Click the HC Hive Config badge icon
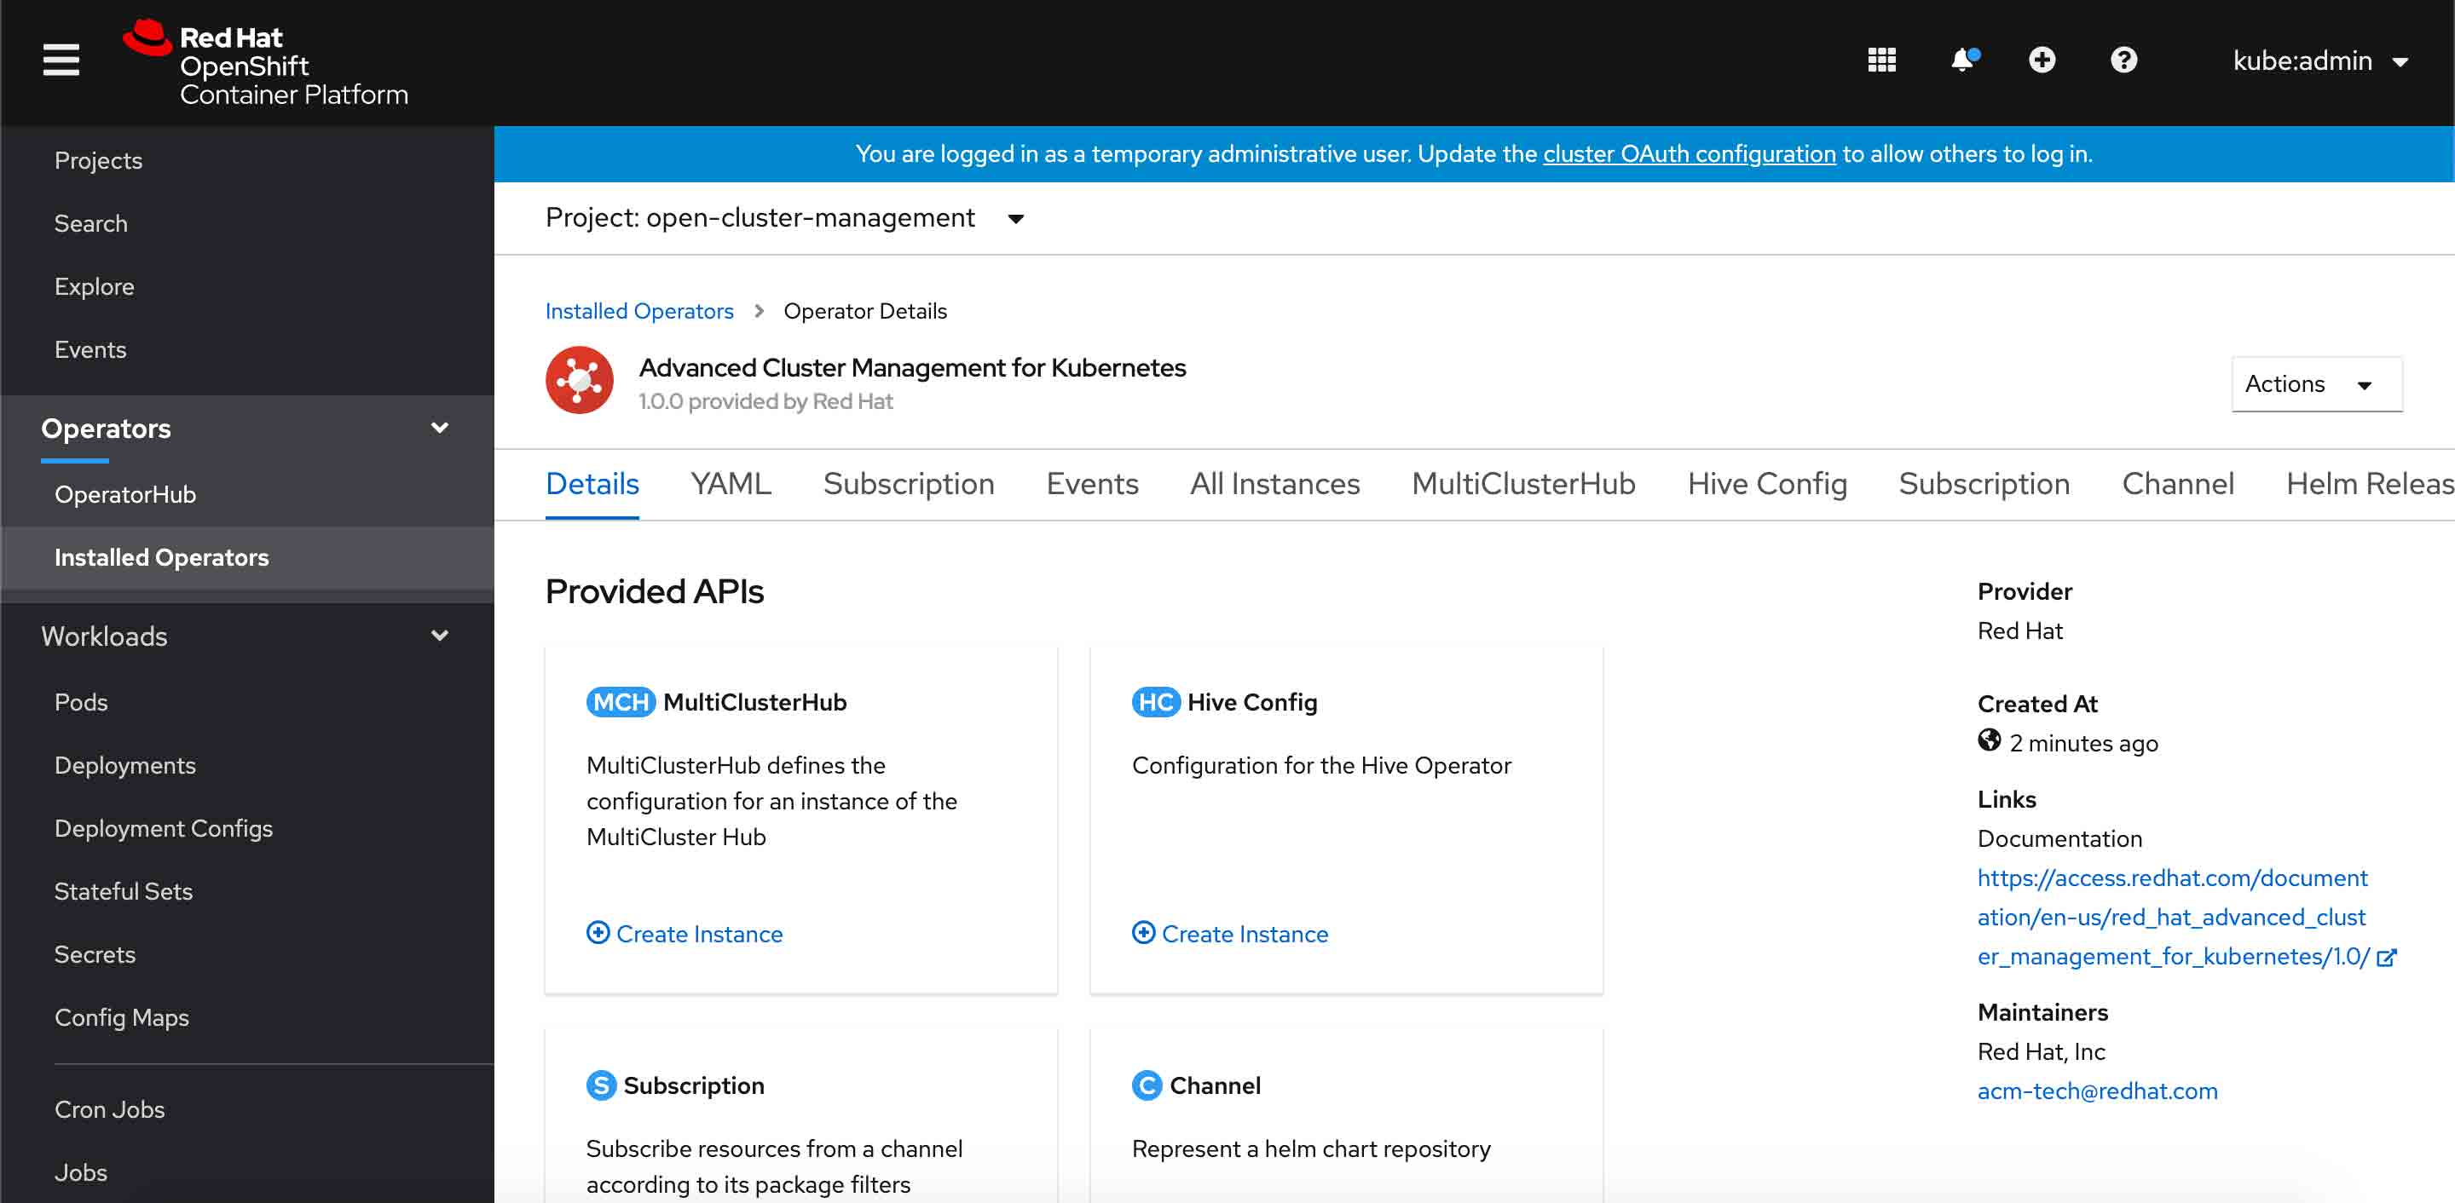 1156,702
